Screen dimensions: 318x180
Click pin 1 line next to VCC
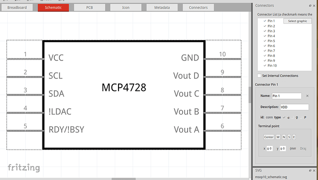25,59
